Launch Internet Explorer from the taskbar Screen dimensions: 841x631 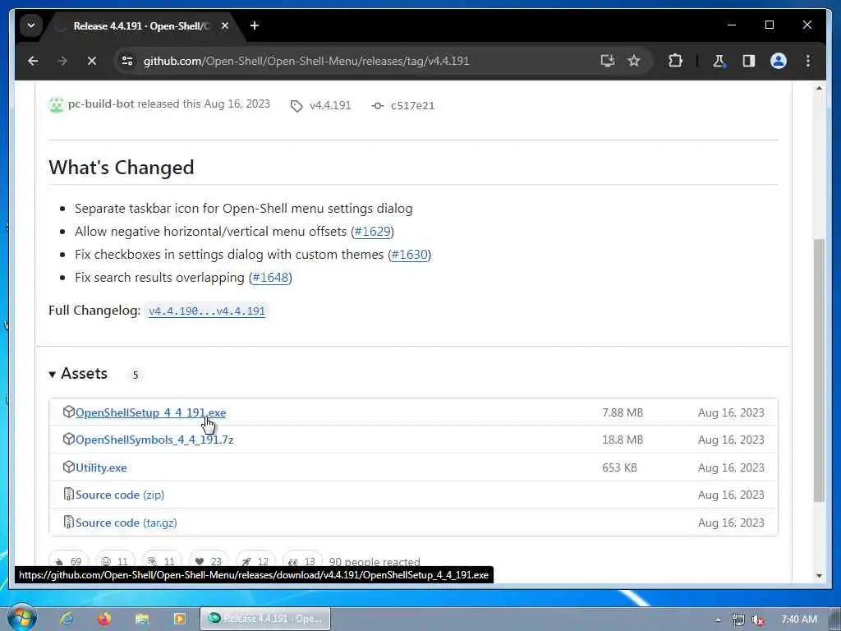(66, 619)
